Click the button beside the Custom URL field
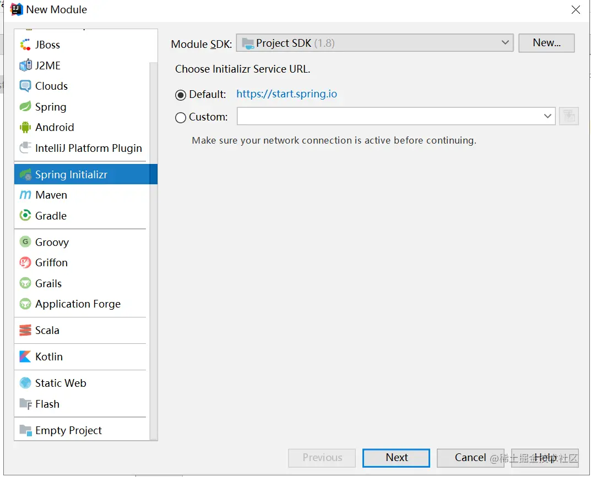 (569, 116)
